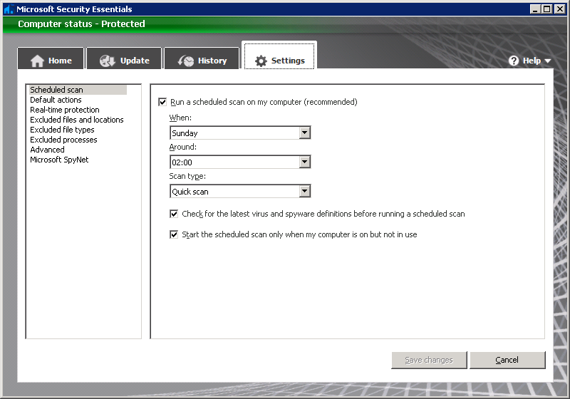Click the Computer status - Protected text
570x399 pixels.
point(81,24)
